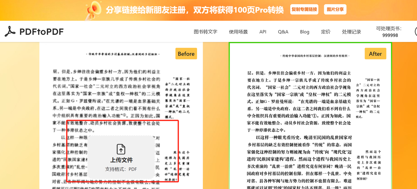Open the 图书转文字 menu item
This screenshot has height=189, width=417.
pos(206,32)
